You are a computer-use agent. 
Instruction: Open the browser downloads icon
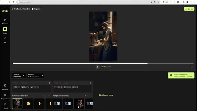pos(183,2)
